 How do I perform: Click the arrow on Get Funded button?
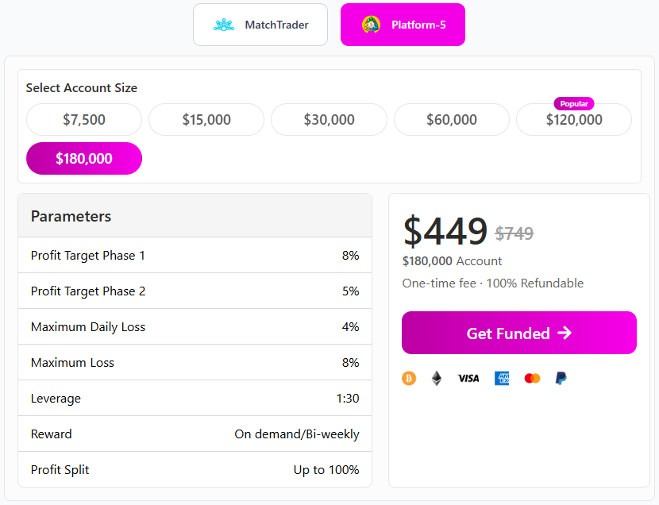tap(565, 333)
